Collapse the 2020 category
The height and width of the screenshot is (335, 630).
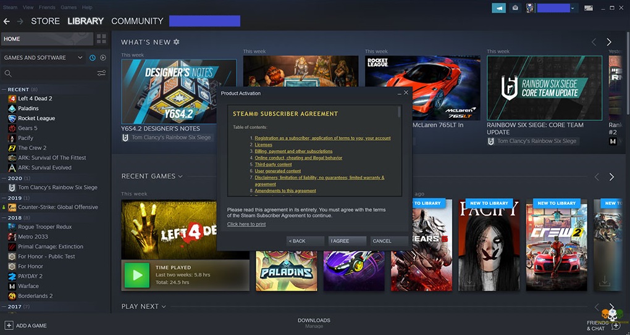point(4,178)
